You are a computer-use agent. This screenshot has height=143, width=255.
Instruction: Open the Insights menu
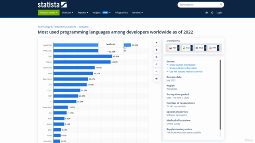coord(102,12)
